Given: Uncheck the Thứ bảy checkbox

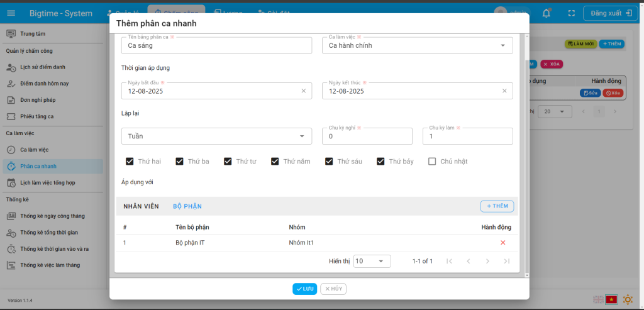Looking at the screenshot, I should tap(380, 162).
